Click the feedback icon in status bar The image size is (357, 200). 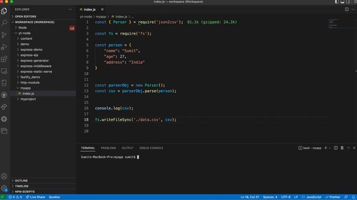346,197
